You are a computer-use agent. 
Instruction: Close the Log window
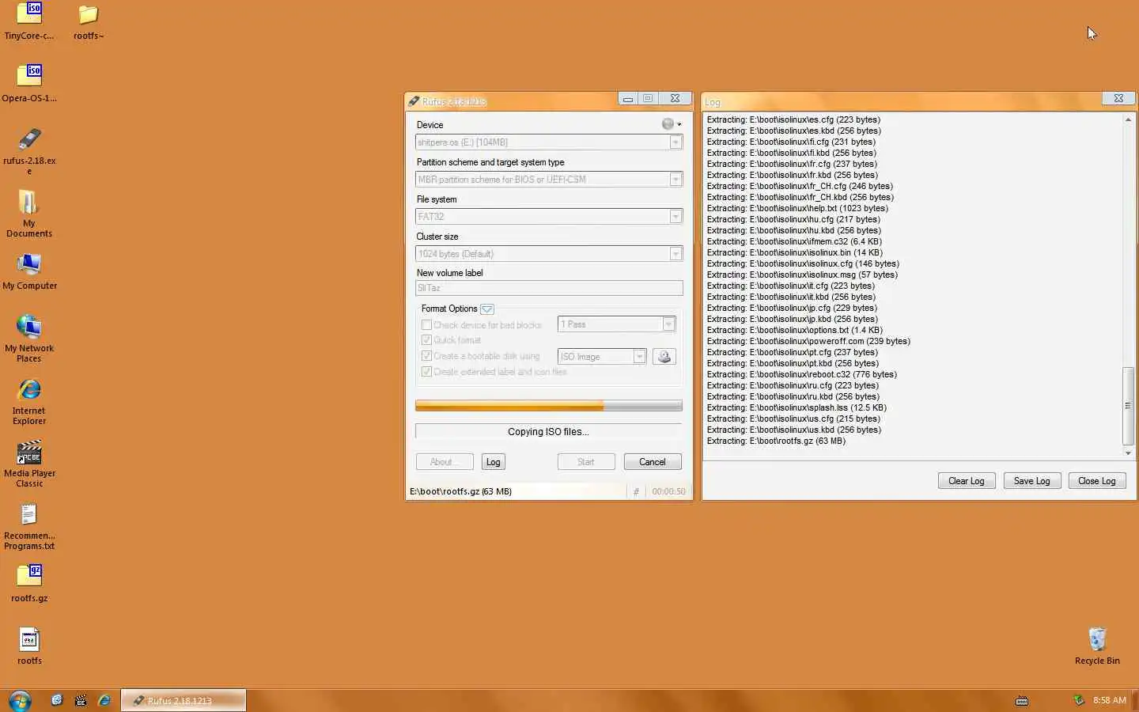tap(1118, 98)
